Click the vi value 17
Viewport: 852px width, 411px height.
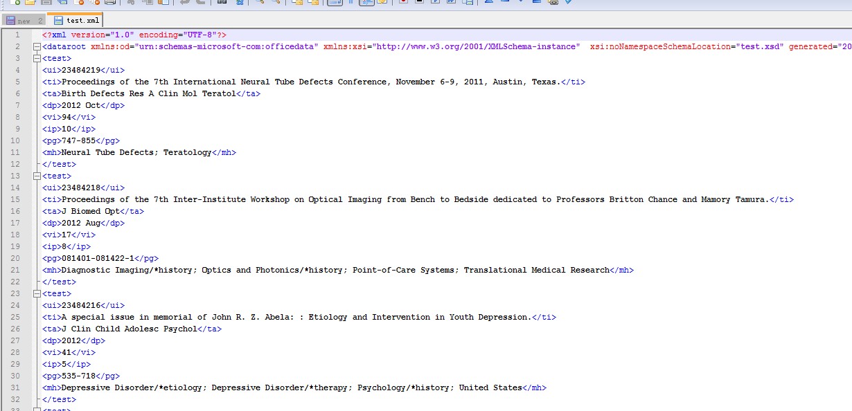(x=66, y=235)
